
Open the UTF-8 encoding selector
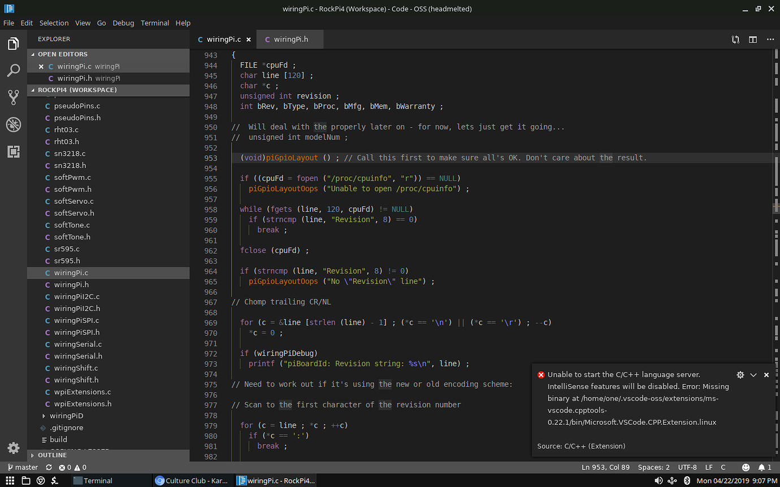click(x=687, y=467)
